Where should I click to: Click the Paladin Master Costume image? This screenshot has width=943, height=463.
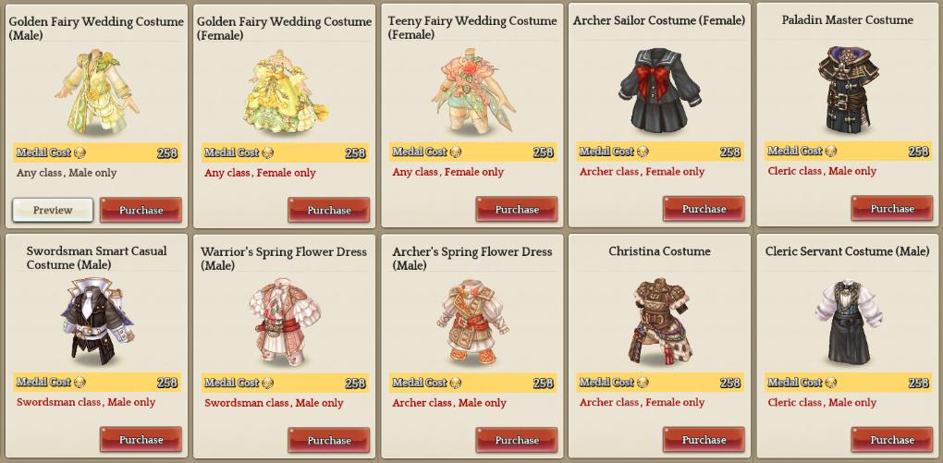[x=848, y=91]
